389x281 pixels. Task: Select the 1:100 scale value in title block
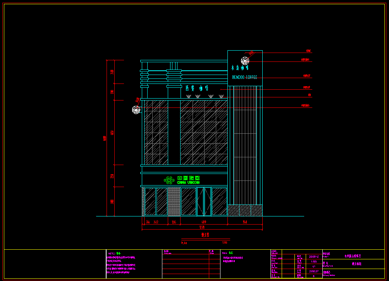point(314,261)
